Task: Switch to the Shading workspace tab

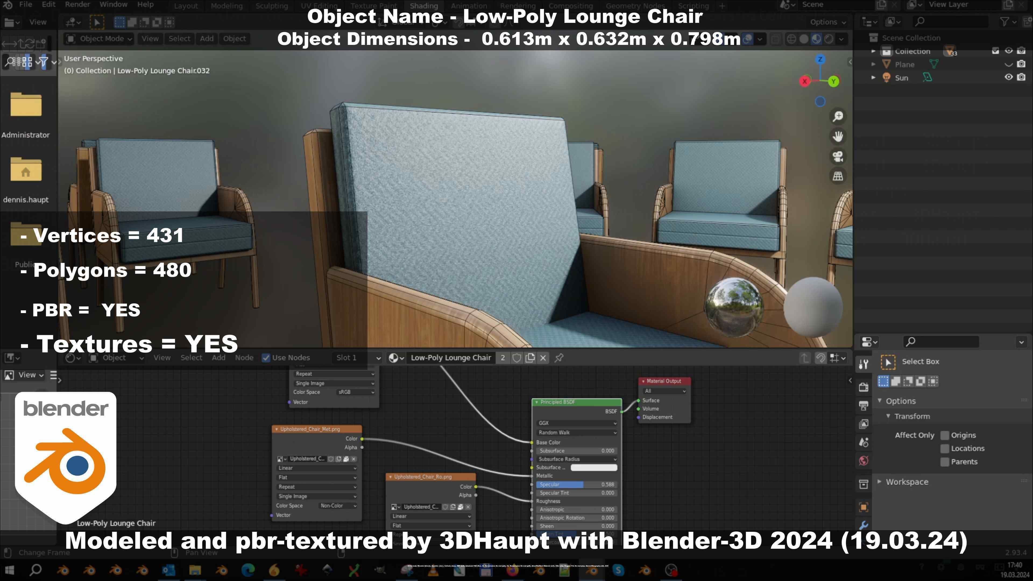Action: coord(423,6)
